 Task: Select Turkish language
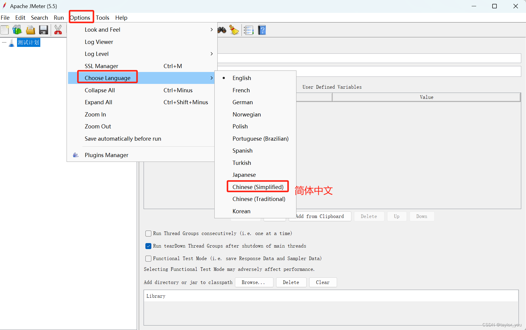click(242, 163)
